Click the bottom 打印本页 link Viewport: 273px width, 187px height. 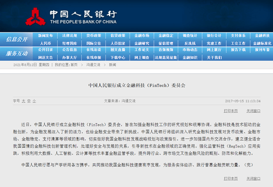(231, 179)
